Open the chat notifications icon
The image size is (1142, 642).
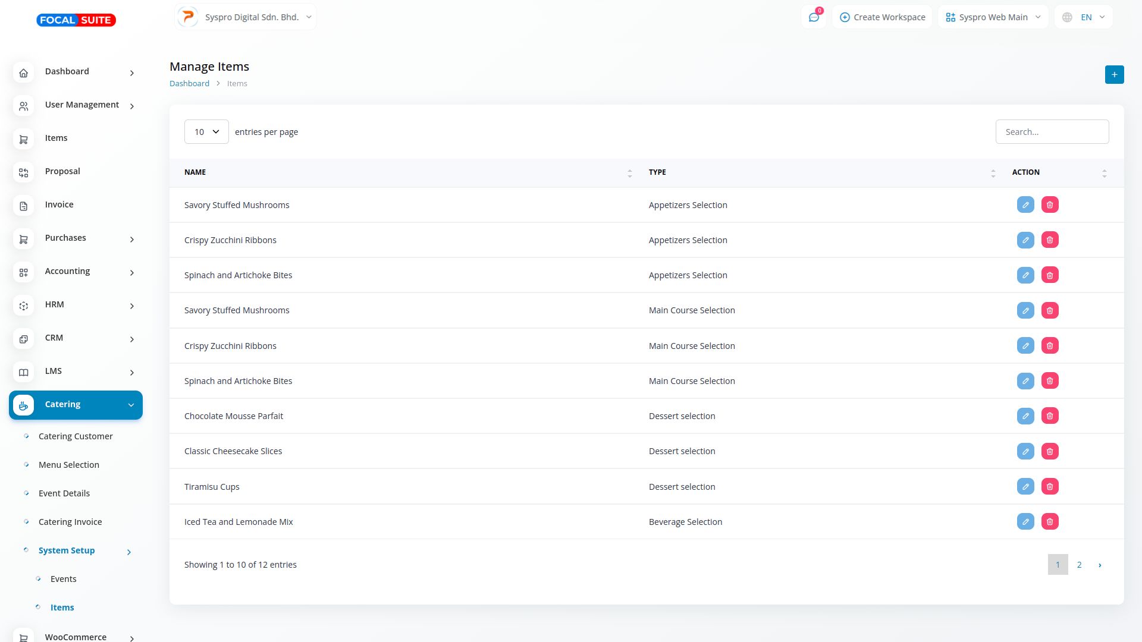pos(814,17)
